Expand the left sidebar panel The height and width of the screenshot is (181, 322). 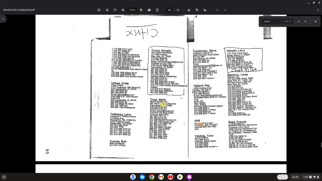(3, 19)
